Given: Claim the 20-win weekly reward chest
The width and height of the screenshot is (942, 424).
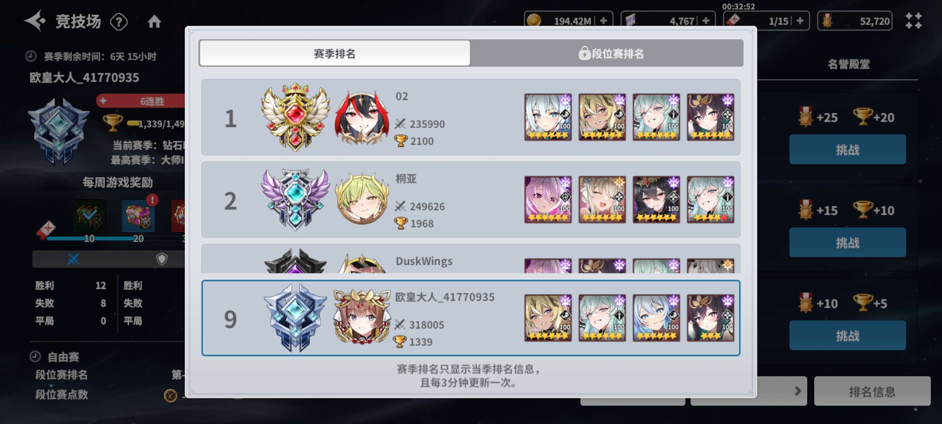Looking at the screenshot, I should click(138, 216).
